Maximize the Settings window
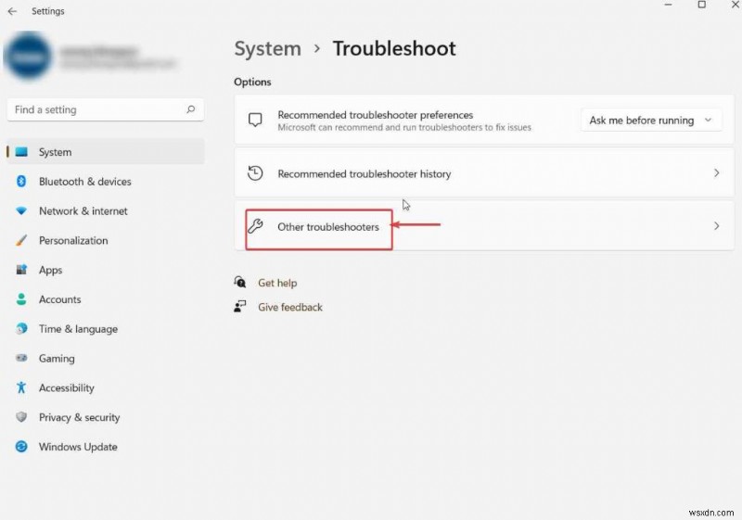 [702, 5]
